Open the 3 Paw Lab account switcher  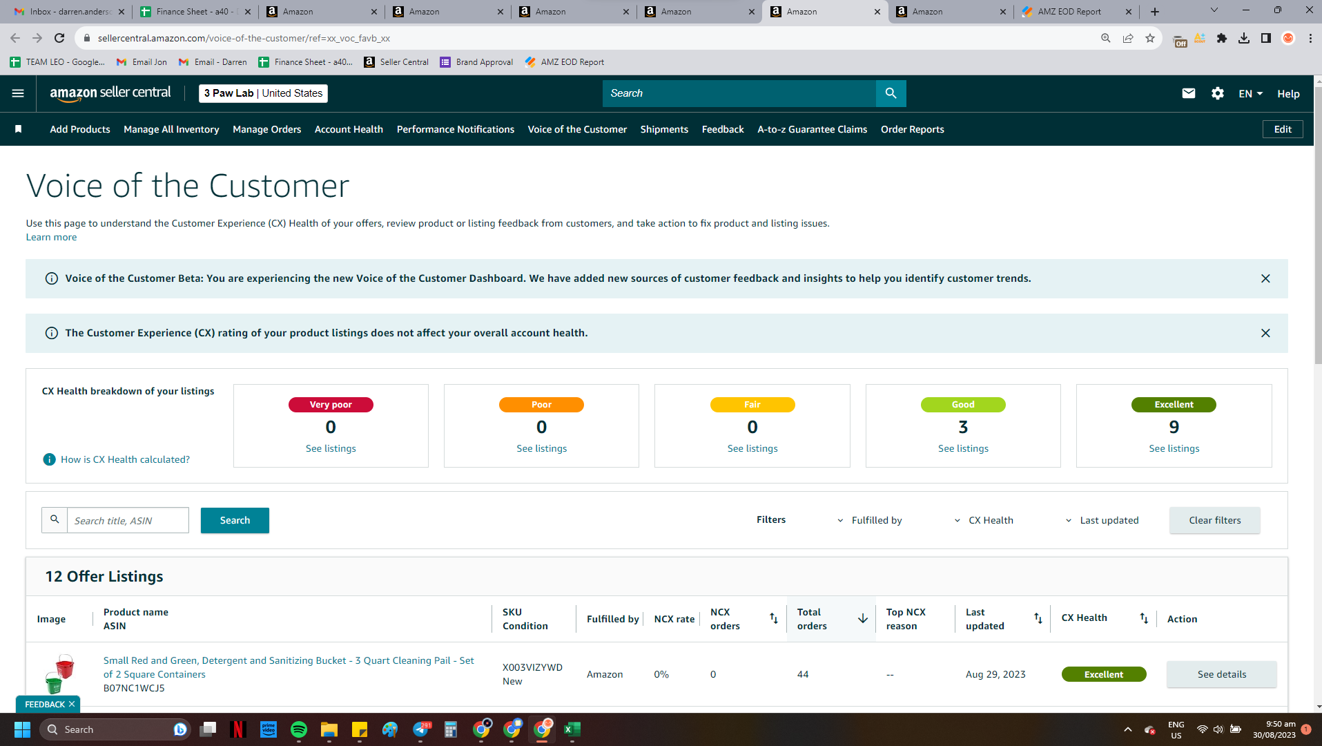[x=263, y=93]
